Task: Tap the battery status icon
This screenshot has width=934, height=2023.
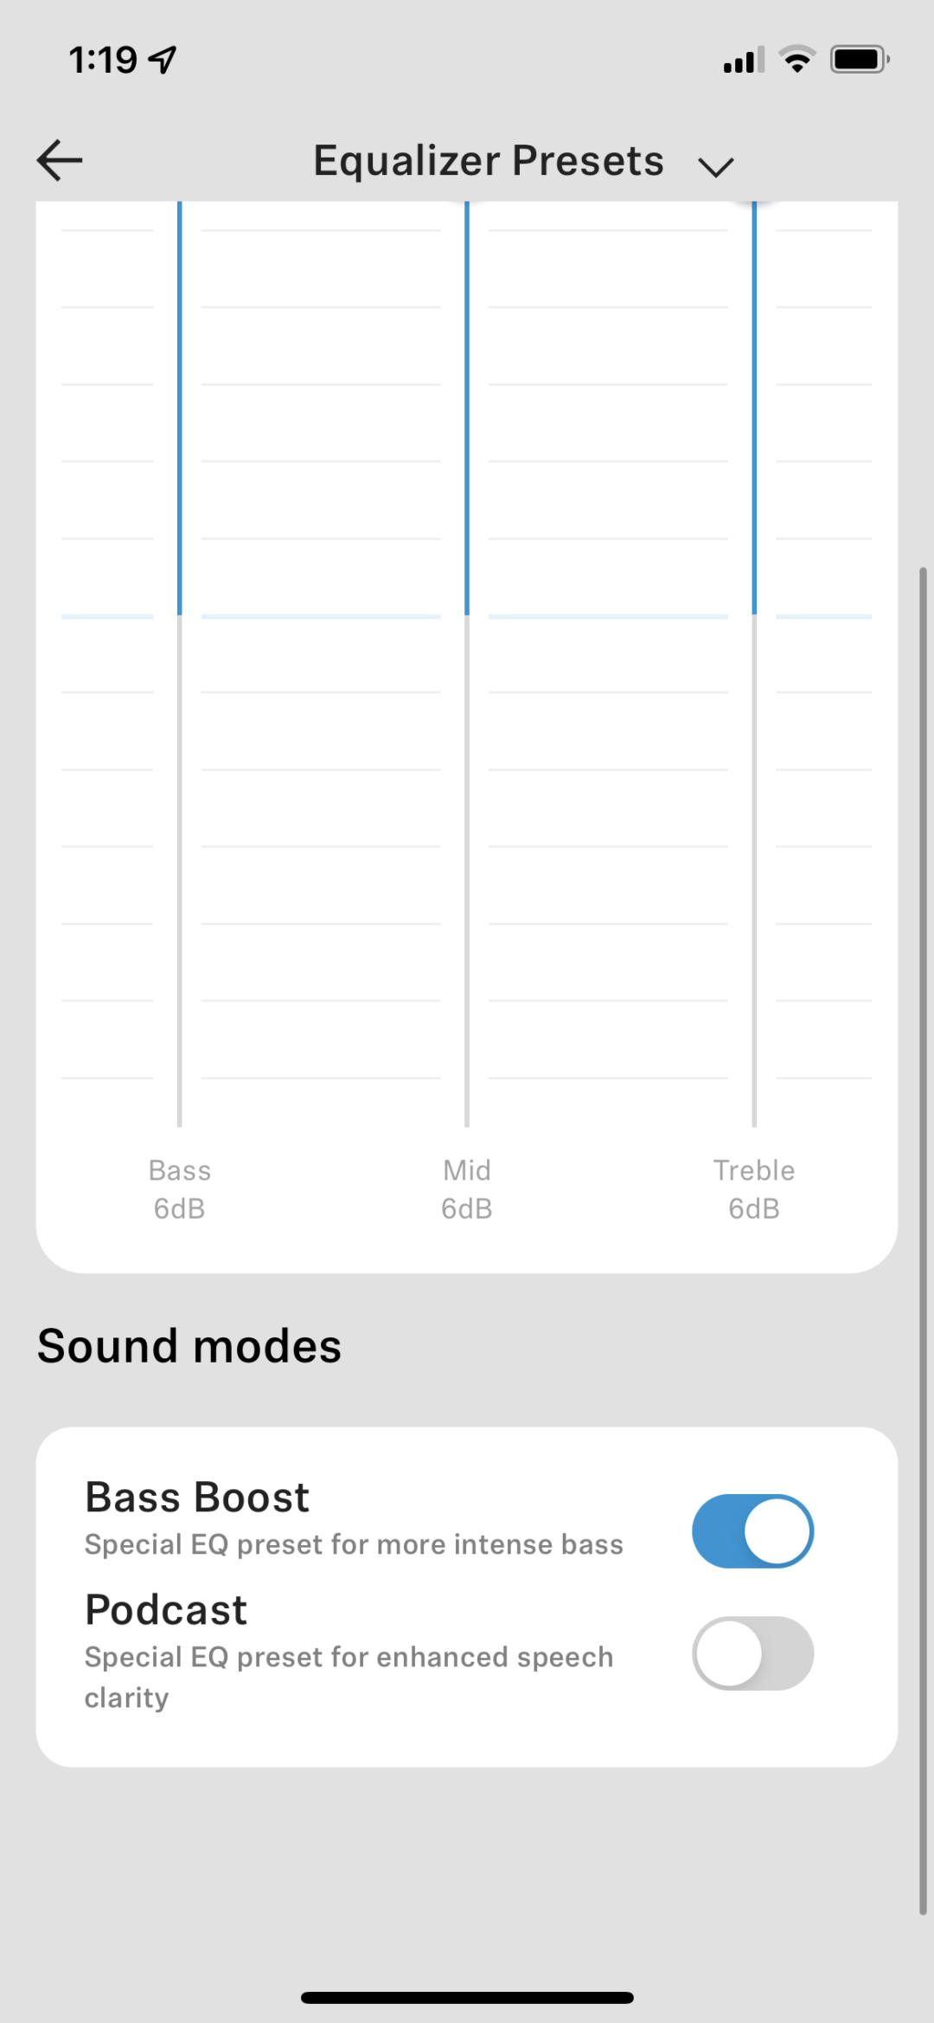Action: (x=859, y=60)
